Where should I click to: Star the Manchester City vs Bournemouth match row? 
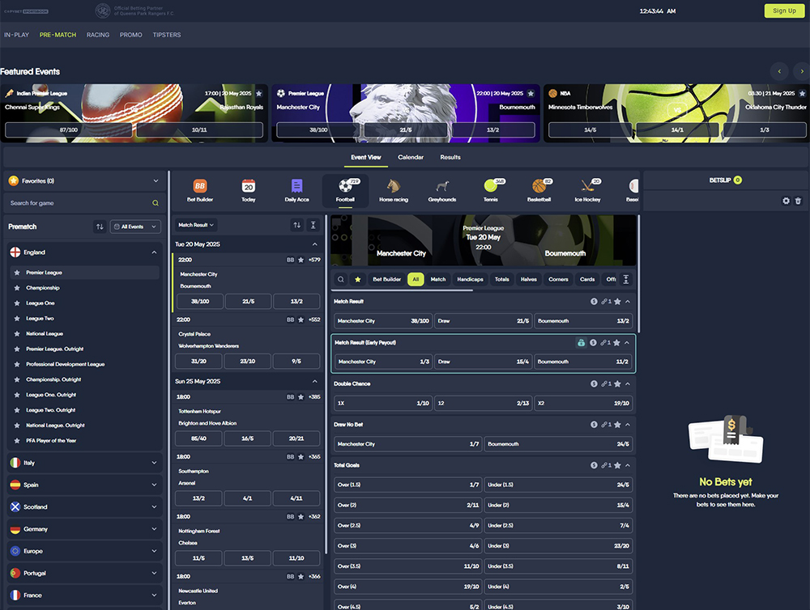point(301,261)
